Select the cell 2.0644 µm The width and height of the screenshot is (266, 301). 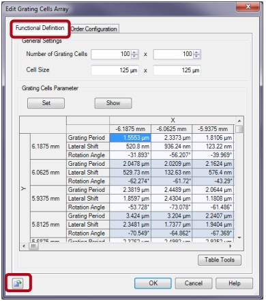tap(213, 190)
